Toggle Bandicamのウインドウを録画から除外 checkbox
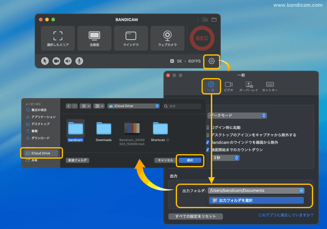 click(x=208, y=142)
